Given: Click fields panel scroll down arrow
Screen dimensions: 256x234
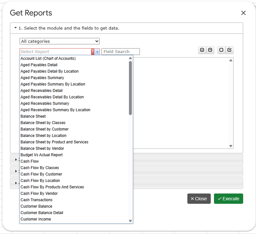Looking at the screenshot, I should tap(231, 146).
